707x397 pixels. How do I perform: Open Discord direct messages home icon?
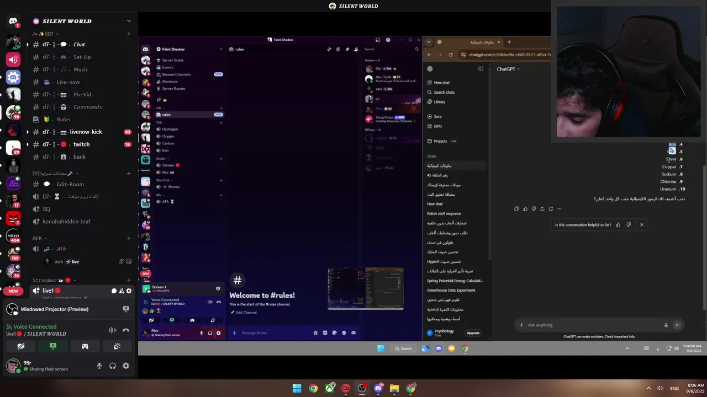click(x=13, y=22)
